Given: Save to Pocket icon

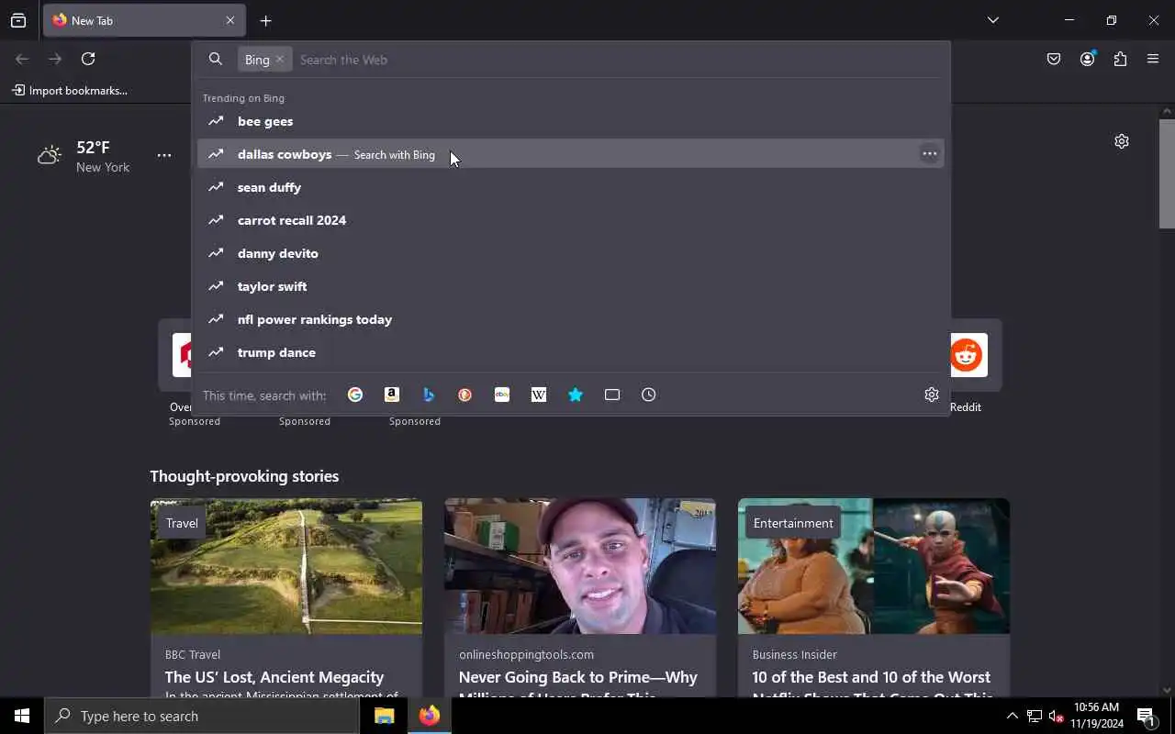Looking at the screenshot, I should (x=1054, y=59).
